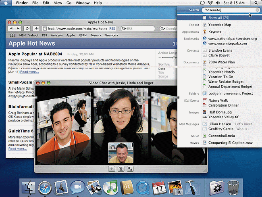Follow Read more link under Apple Popular at NAB2004

pos(30,72)
